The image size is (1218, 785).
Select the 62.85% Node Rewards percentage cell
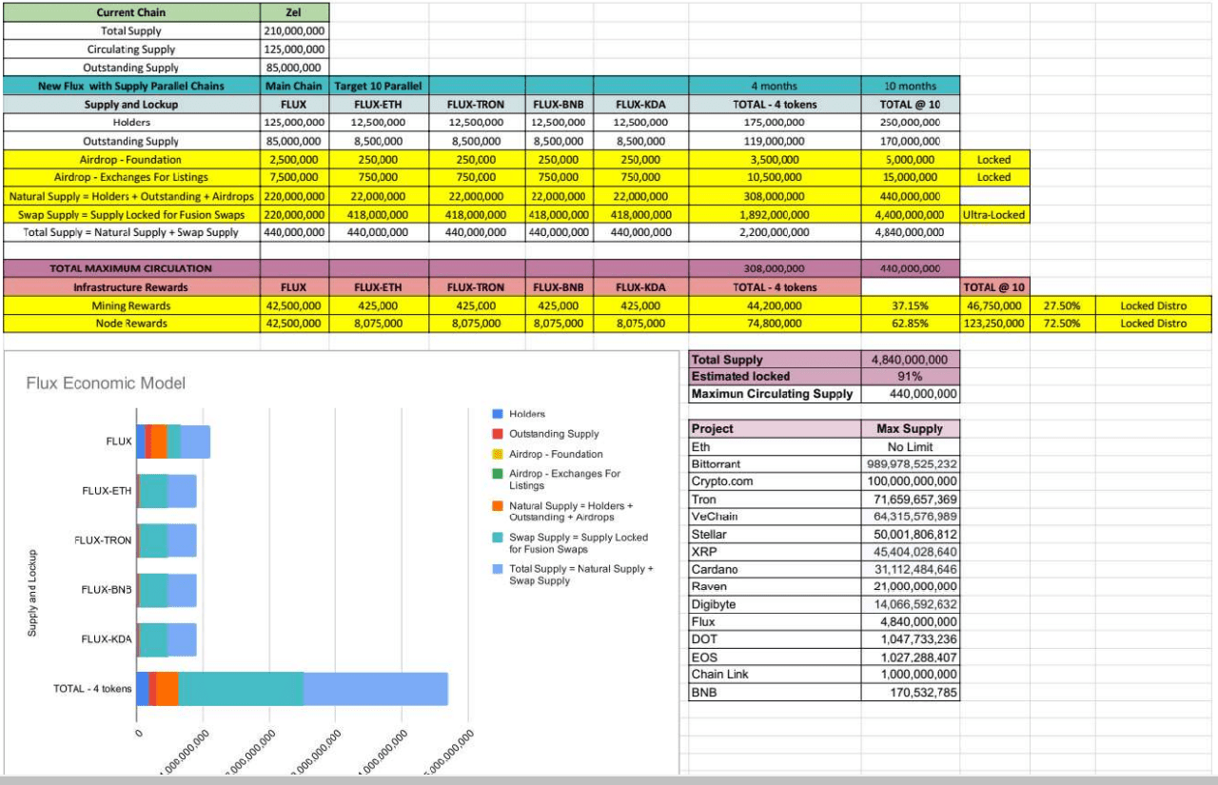(x=910, y=324)
